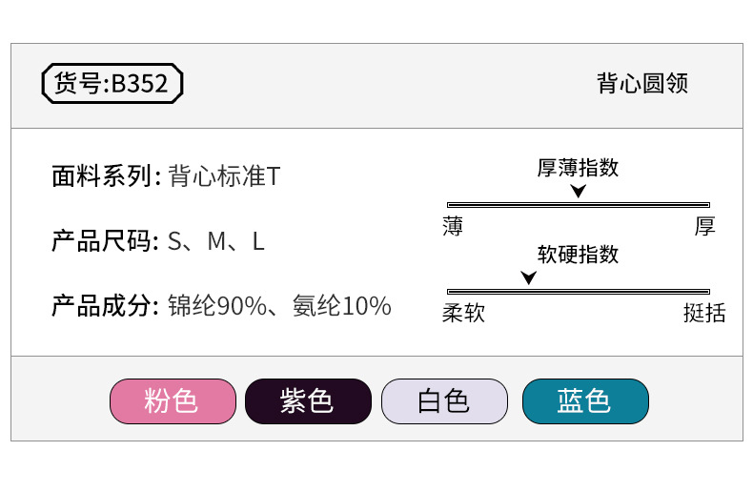
Task: Click the softness index arrow marker
Action: click(x=529, y=278)
